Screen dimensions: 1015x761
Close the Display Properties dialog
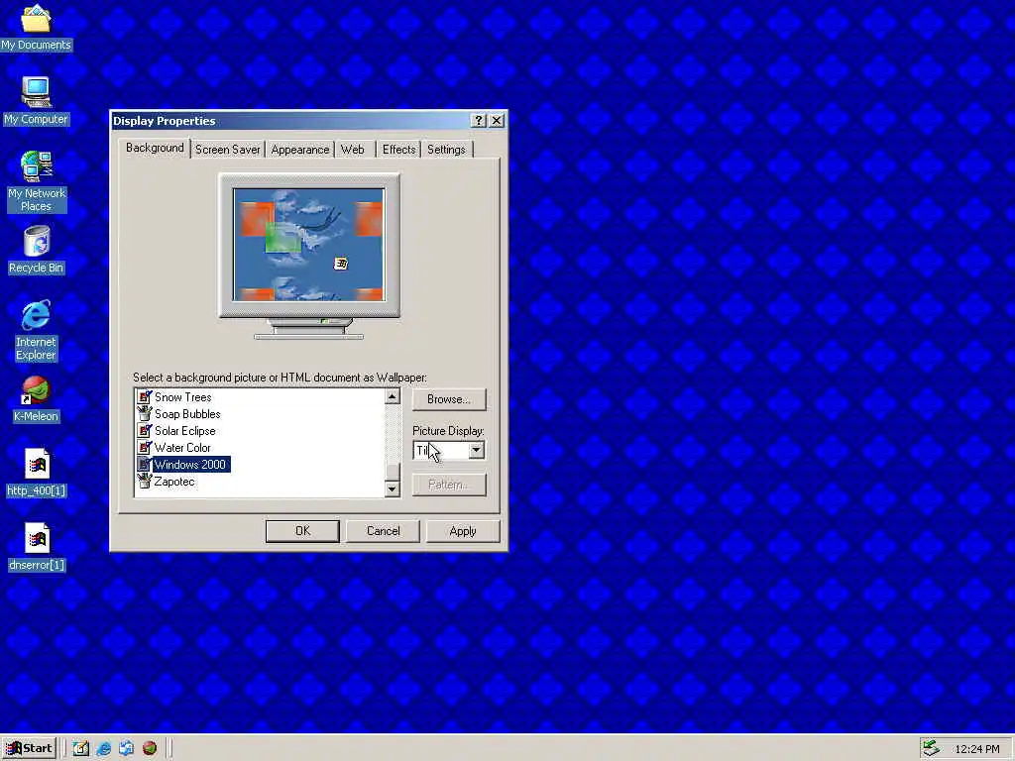tap(497, 120)
